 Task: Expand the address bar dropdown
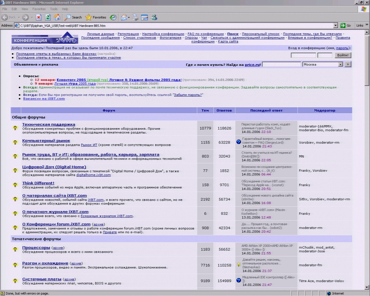[335, 25]
